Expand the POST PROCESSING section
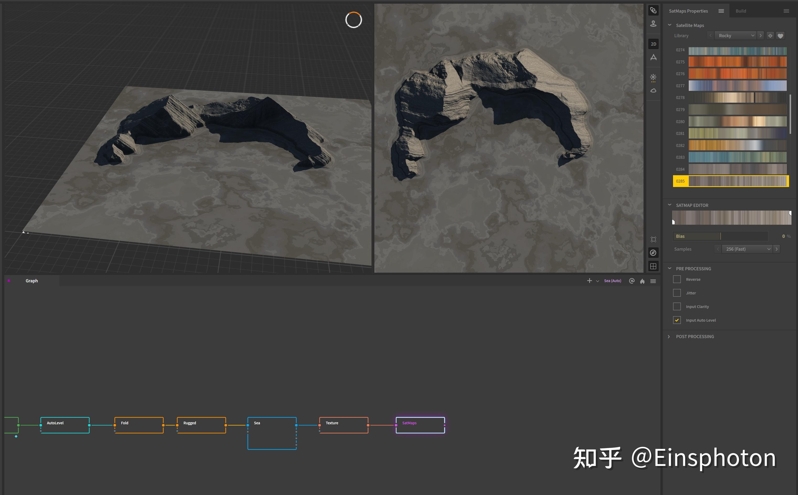Image resolution: width=798 pixels, height=495 pixels. (695, 337)
